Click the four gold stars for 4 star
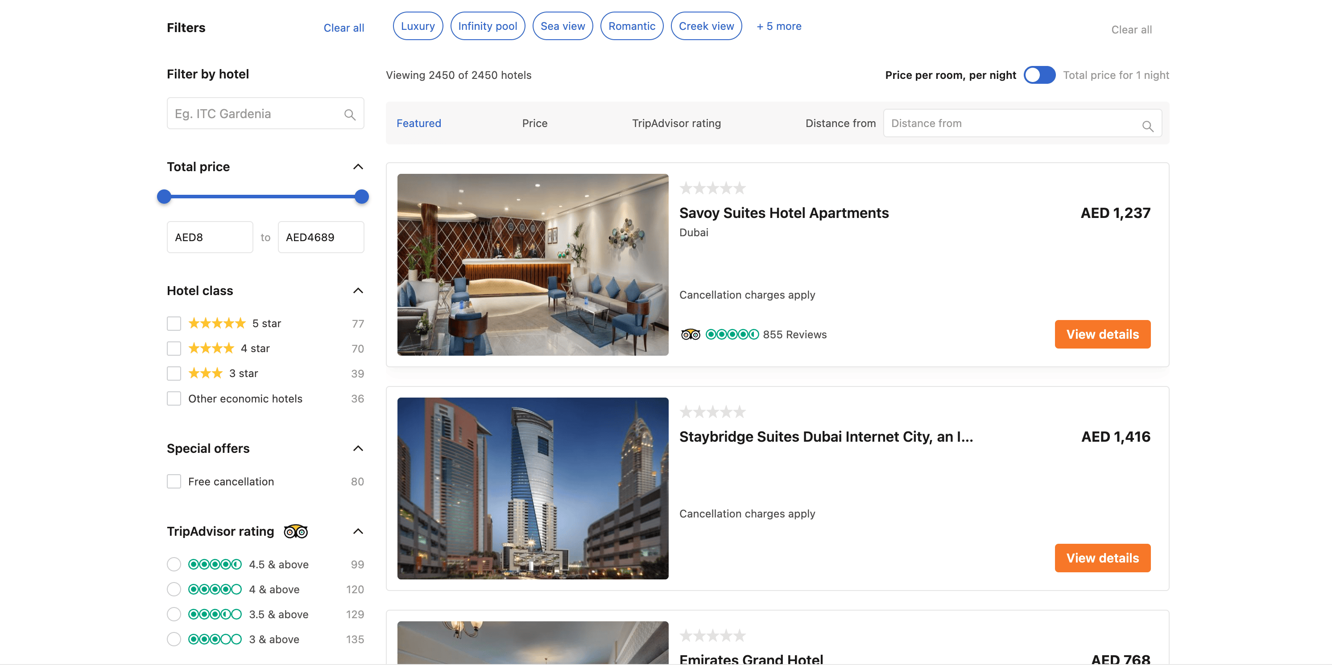The height and width of the screenshot is (665, 1332). (211, 348)
